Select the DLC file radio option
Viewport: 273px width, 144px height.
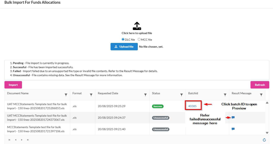pos(123,40)
